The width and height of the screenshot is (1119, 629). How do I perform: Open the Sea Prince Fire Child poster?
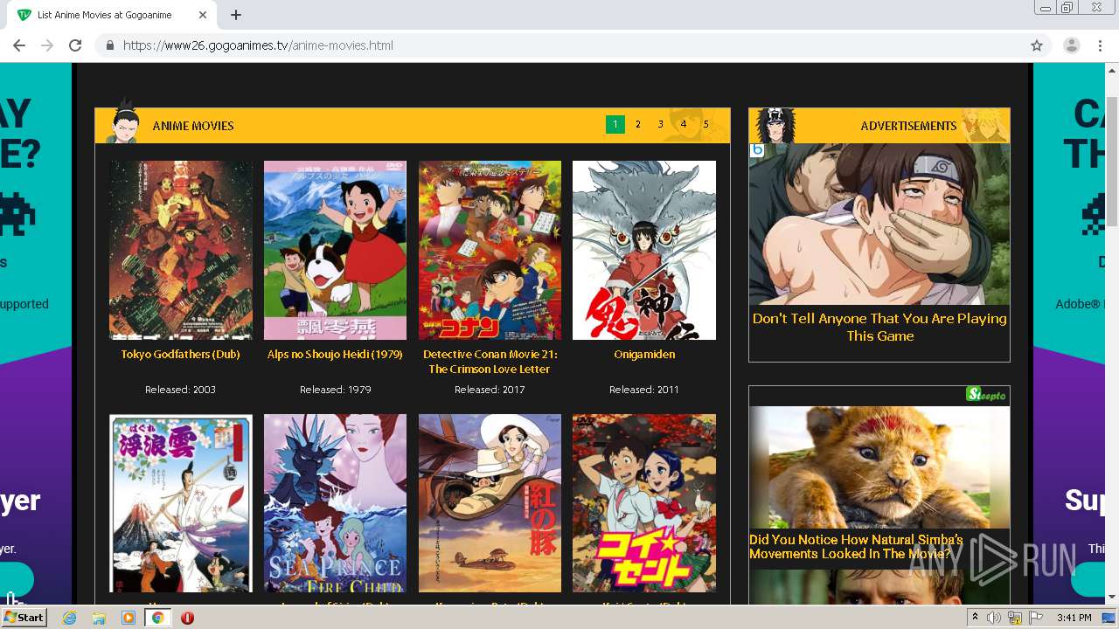click(x=335, y=503)
